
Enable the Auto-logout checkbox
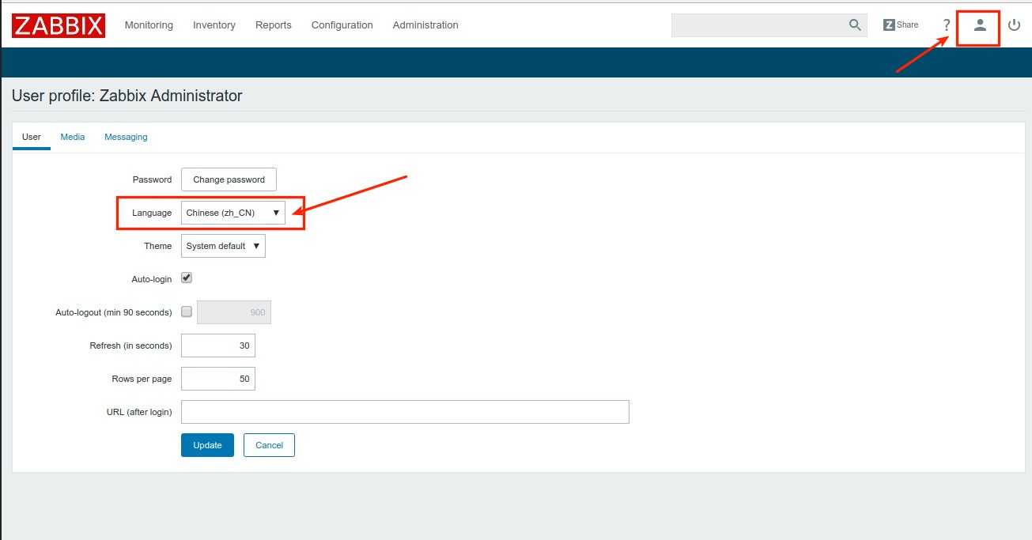[187, 312]
